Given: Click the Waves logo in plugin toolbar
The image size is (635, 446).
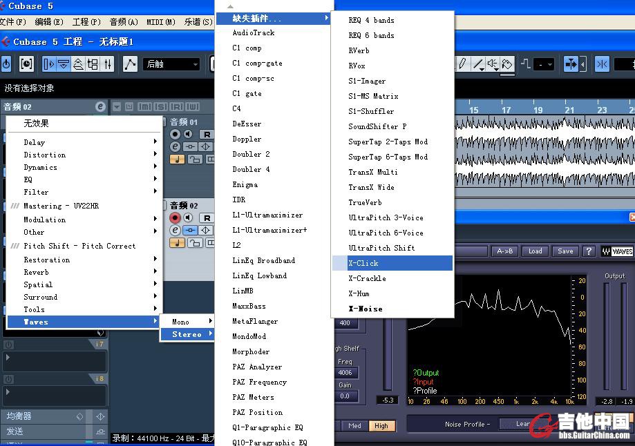Looking at the screenshot, I should [x=616, y=251].
